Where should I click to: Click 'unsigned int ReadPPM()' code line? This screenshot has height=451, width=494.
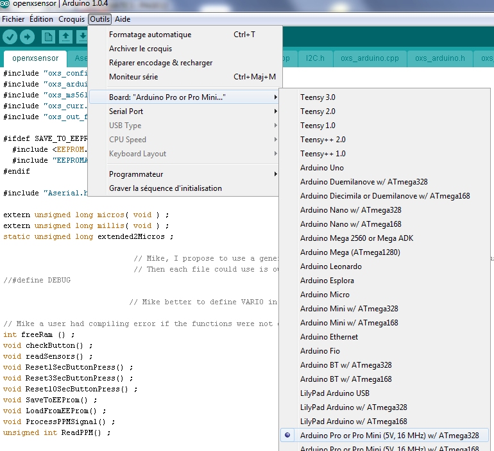click(x=57, y=433)
